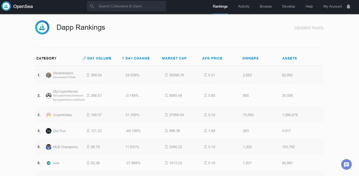
Task: Click MyCryptoHeroes' 885 owners count
Action: click(246, 95)
